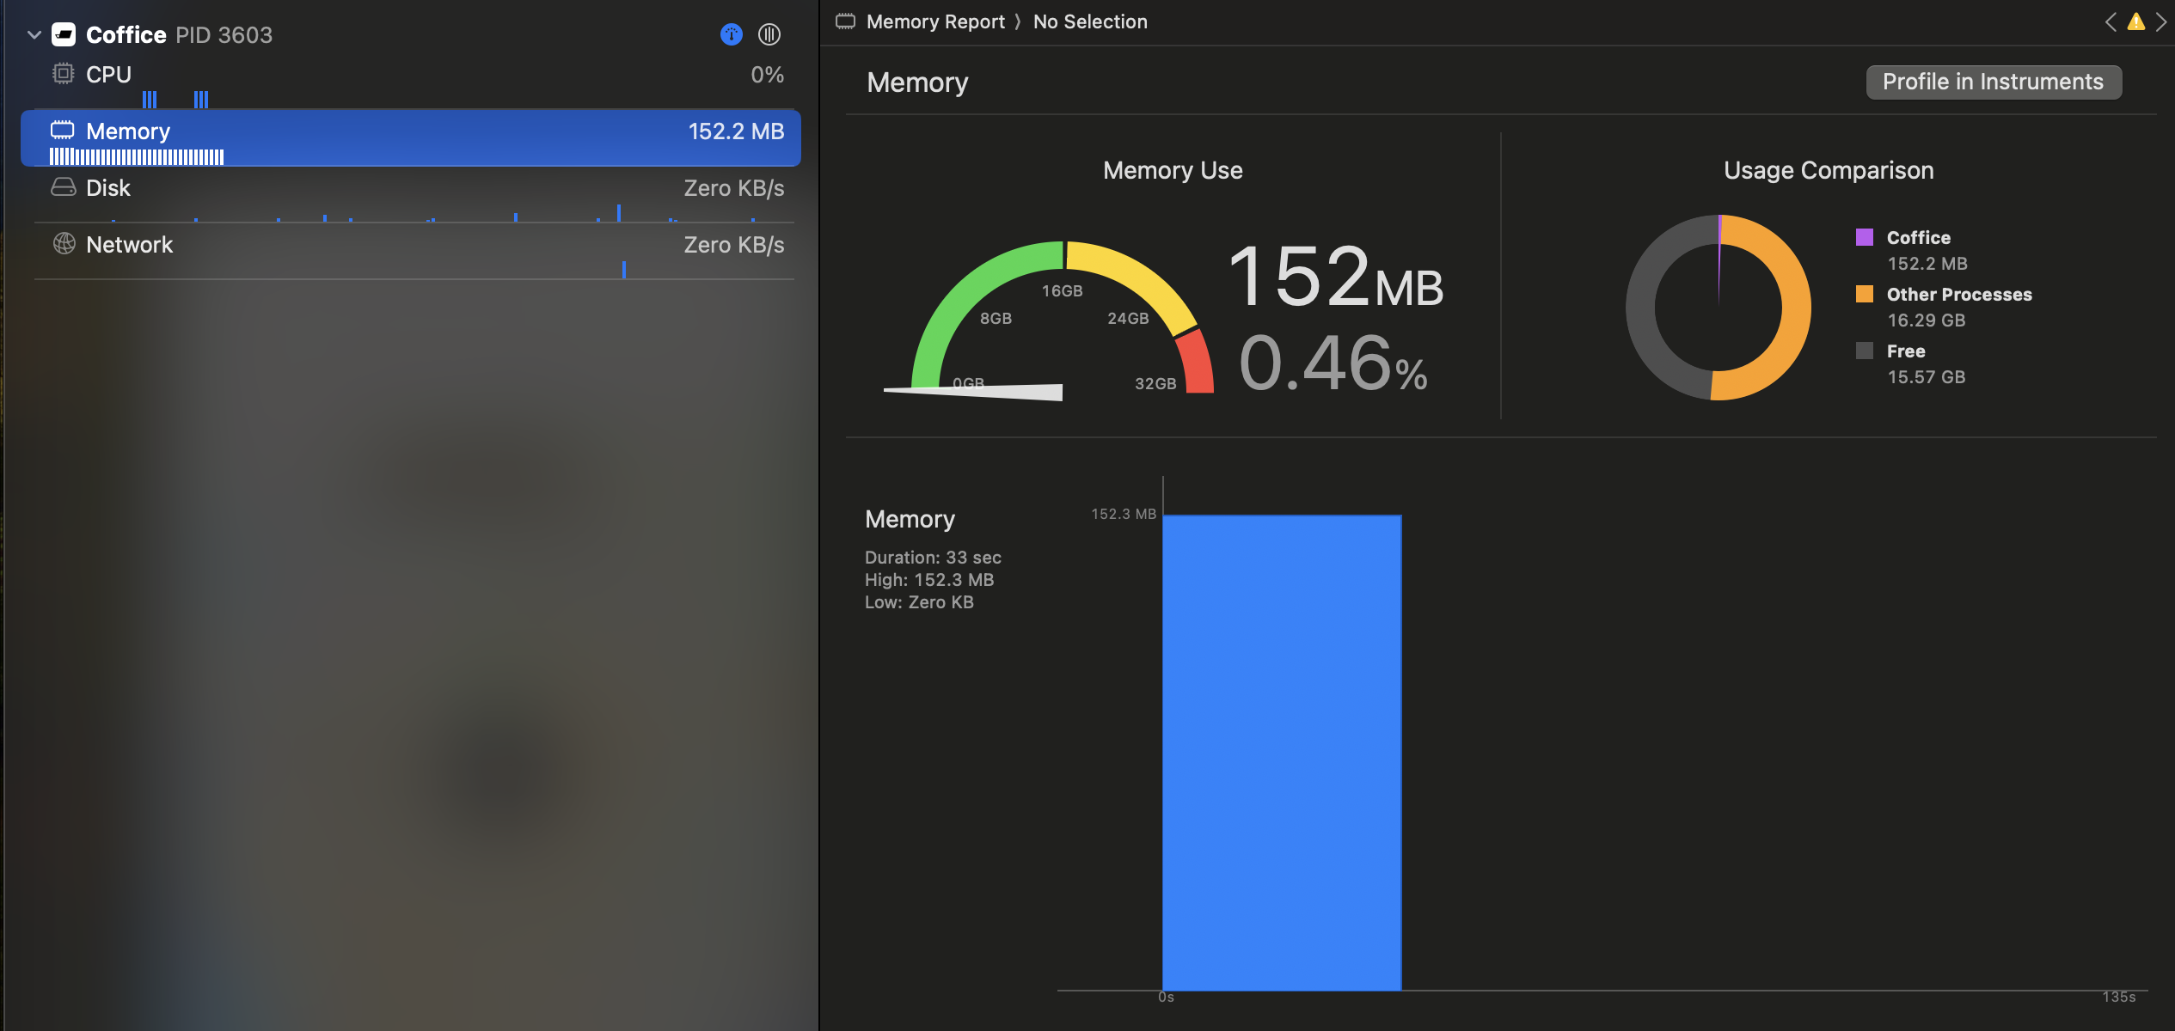
Task: Click Memory Report breadcrumb item
Action: pos(935,21)
